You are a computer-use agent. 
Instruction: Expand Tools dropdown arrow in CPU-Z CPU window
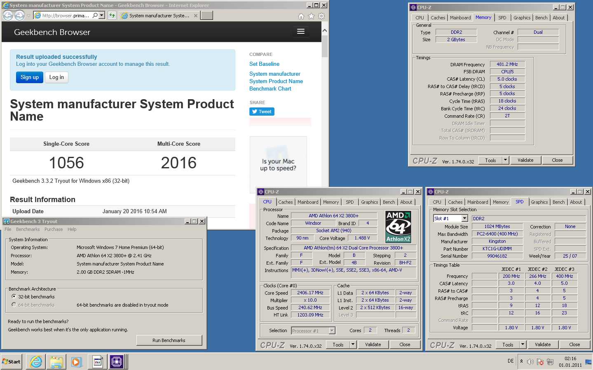tap(353, 344)
